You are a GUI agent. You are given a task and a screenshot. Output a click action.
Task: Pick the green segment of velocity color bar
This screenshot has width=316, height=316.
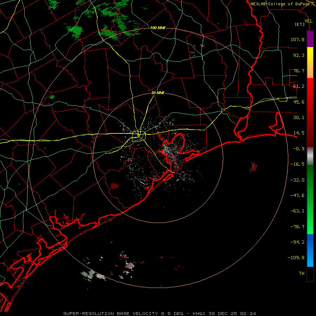[x=310, y=199]
